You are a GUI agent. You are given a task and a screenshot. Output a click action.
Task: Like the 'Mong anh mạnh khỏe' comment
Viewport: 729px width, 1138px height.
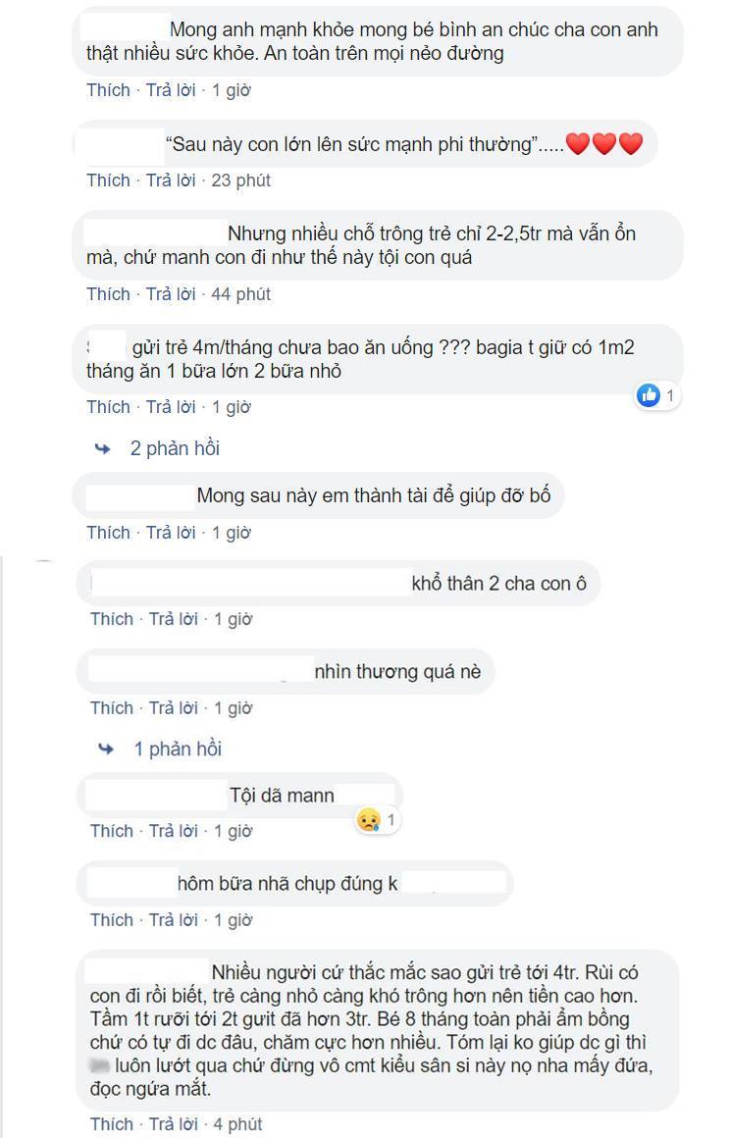108,90
